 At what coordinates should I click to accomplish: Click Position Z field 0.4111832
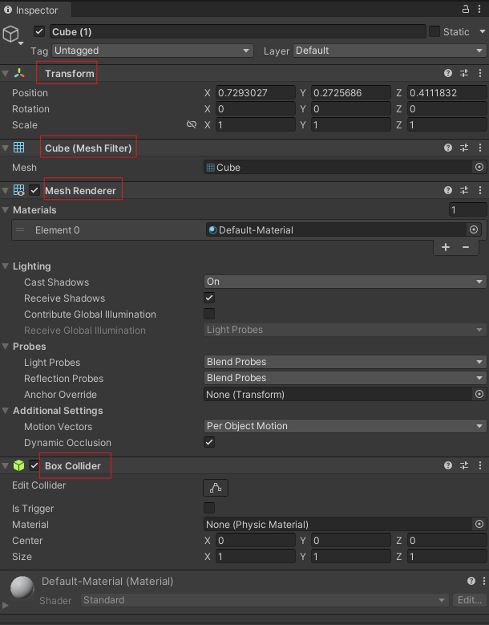[x=447, y=92]
